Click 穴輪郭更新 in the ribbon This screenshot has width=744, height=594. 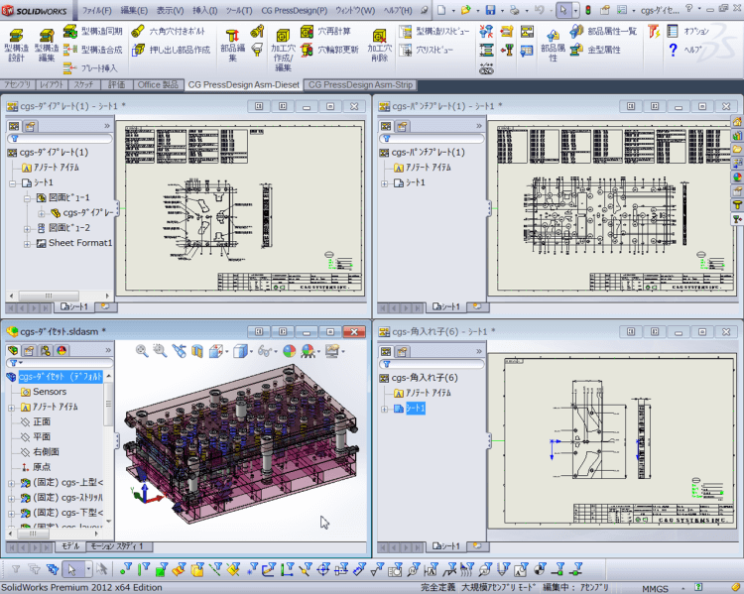[x=329, y=50]
